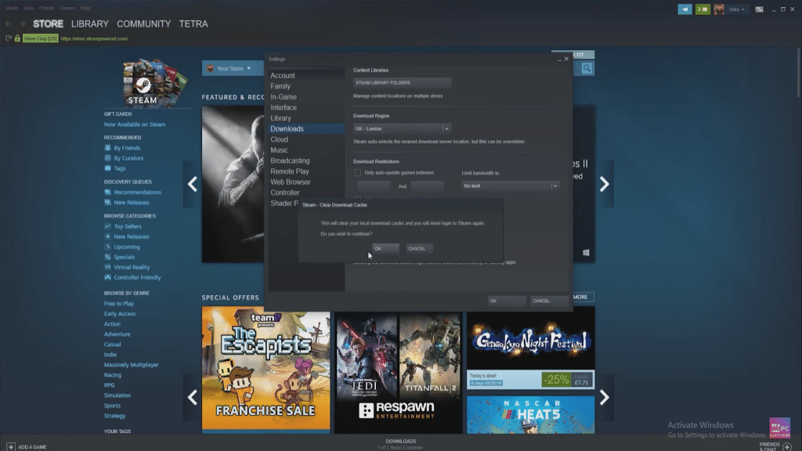Open Discovery Queue Recommendations icon
Image resolution: width=802 pixels, height=451 pixels.
coord(107,192)
